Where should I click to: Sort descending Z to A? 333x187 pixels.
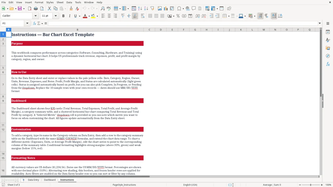[146, 9]
